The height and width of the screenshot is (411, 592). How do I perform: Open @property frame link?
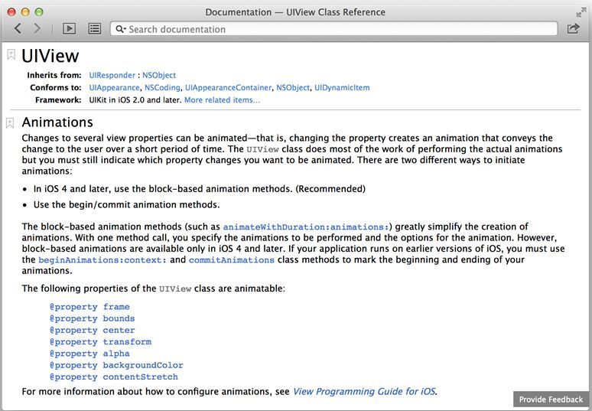pyautogui.click(x=89, y=307)
